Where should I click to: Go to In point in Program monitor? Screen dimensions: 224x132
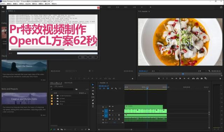(x=172, y=79)
